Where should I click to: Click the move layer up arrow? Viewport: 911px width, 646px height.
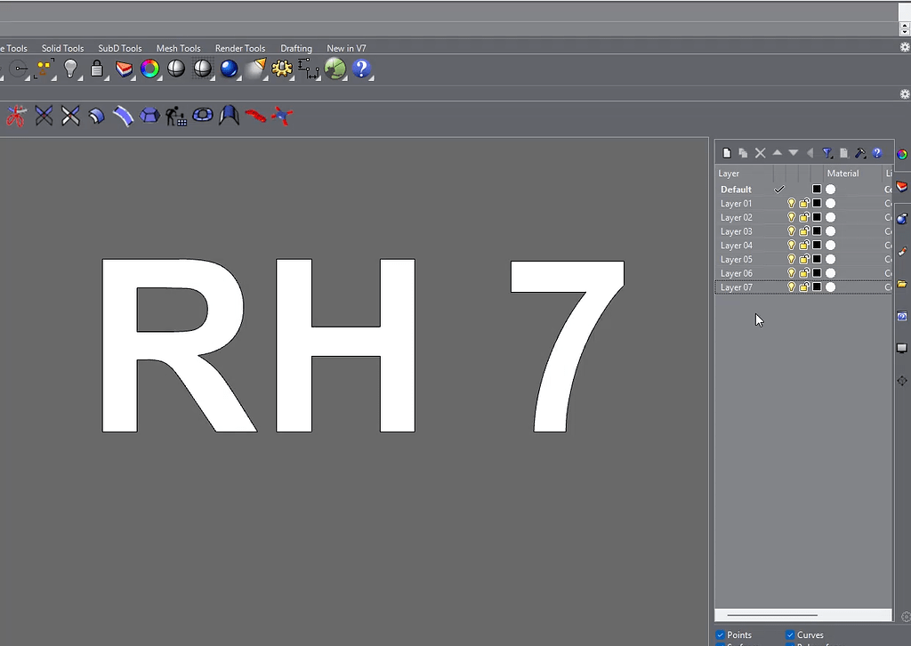(x=777, y=152)
